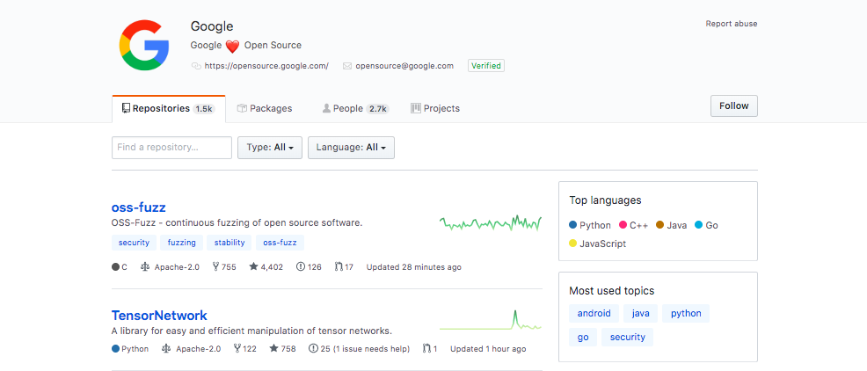Click the opensource@google.com email link

[404, 66]
